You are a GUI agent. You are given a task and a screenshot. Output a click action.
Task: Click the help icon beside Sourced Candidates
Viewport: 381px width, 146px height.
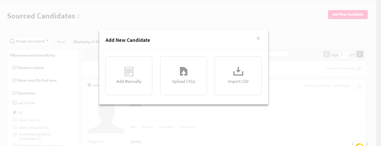tap(79, 16)
